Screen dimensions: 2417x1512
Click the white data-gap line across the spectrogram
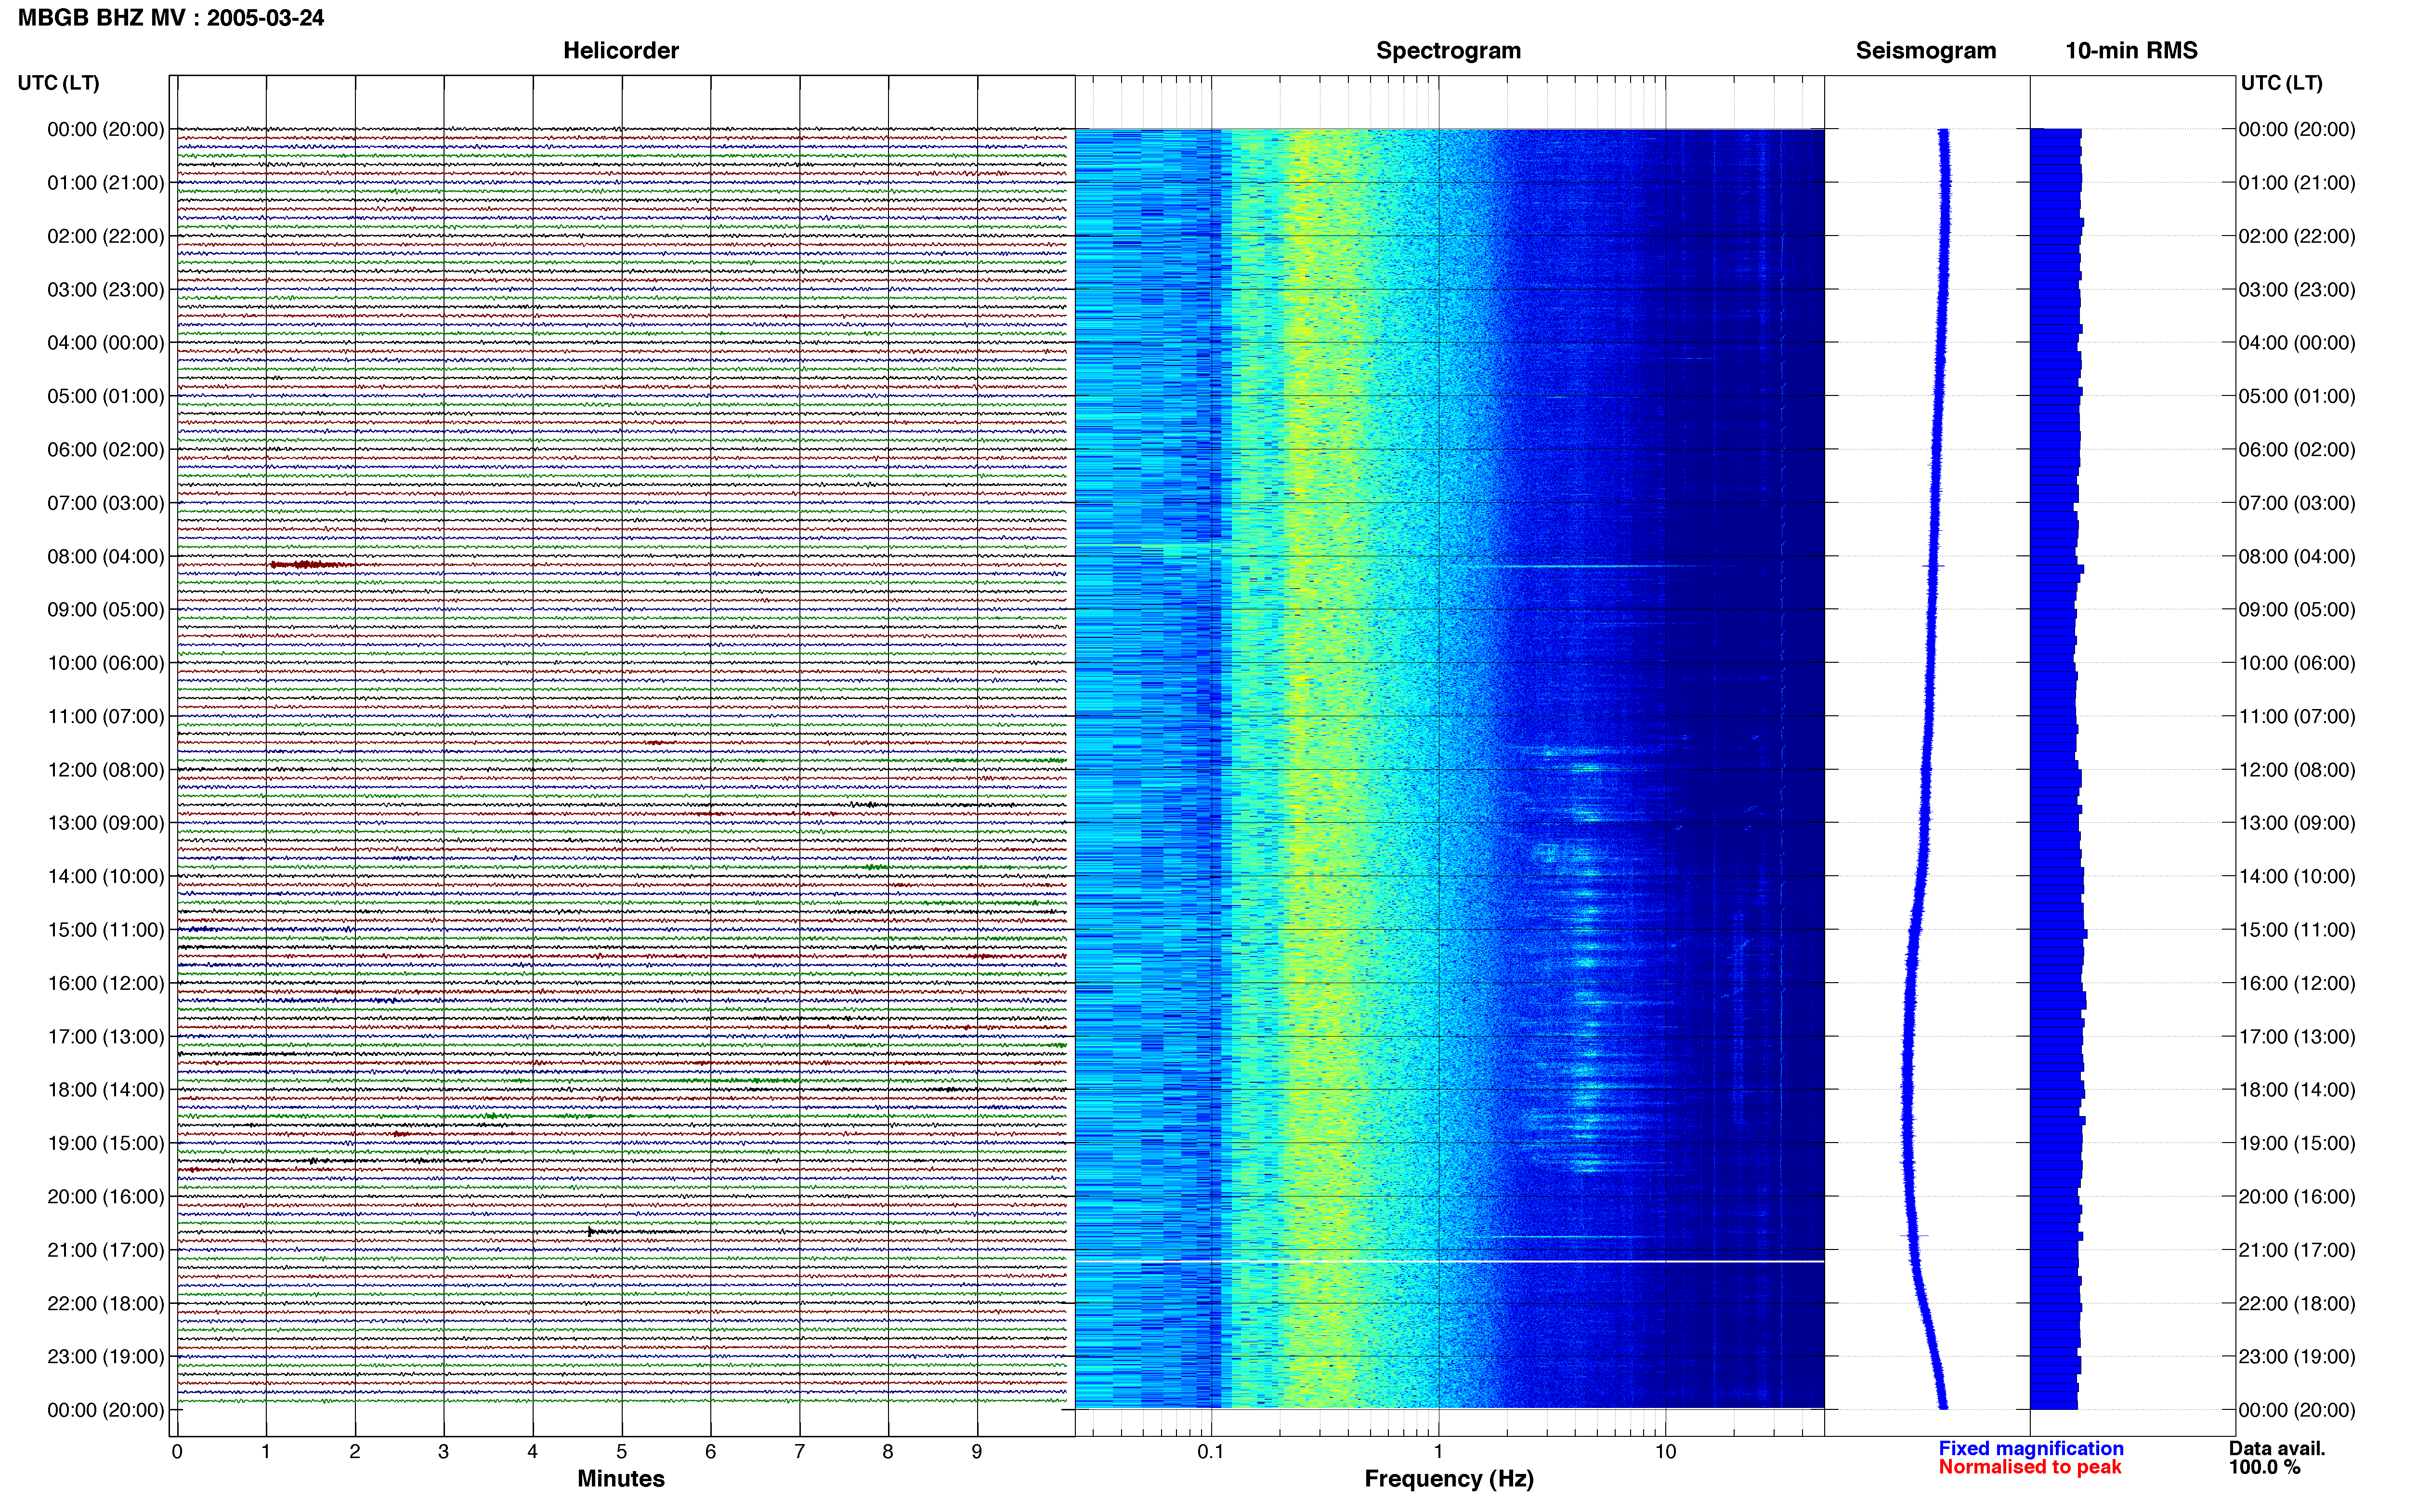(x=1450, y=1262)
